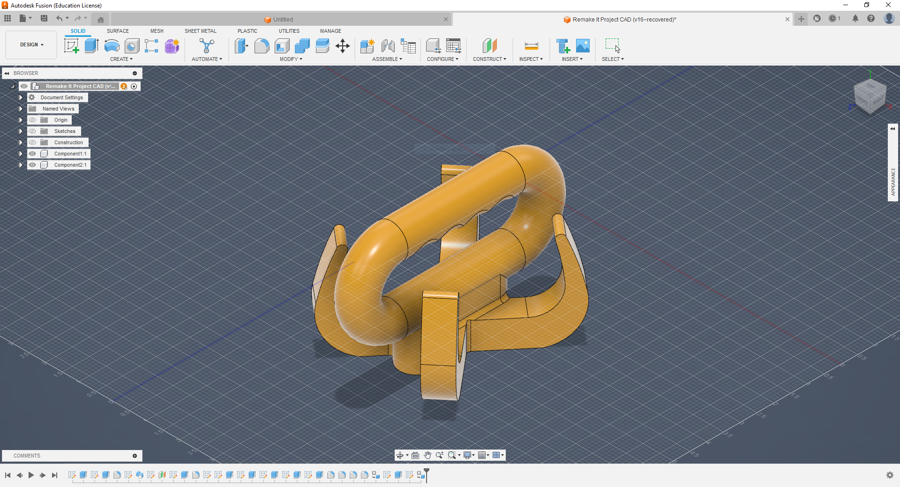Open the Bill of Materials tool
Viewport: 900px width, 487px height.
tap(408, 46)
